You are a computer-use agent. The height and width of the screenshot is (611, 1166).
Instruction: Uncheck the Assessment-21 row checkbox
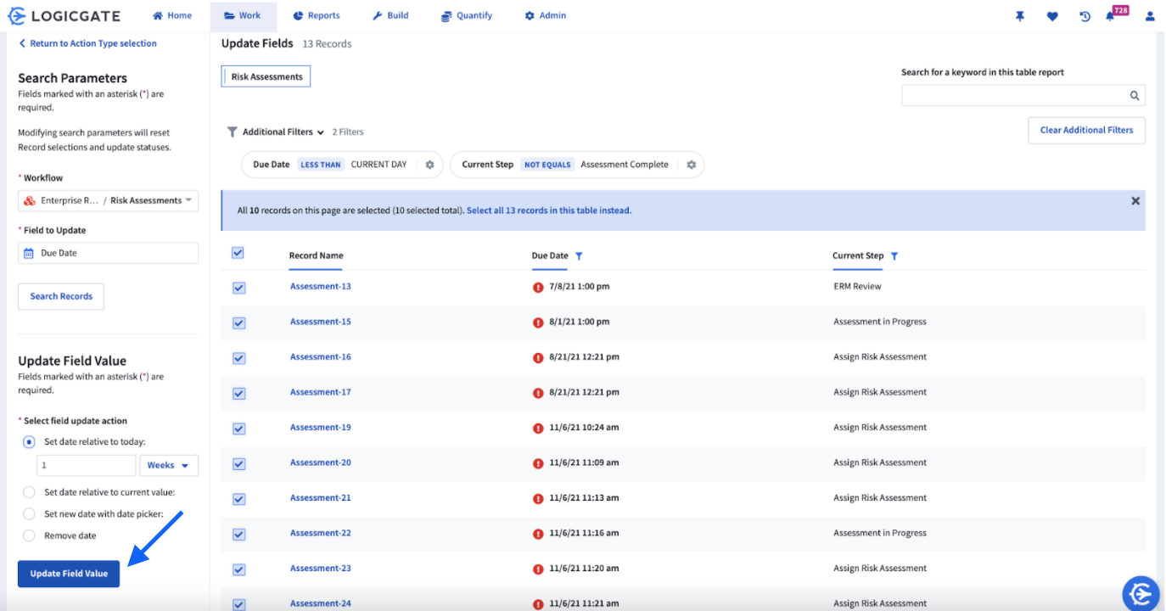[x=238, y=499]
